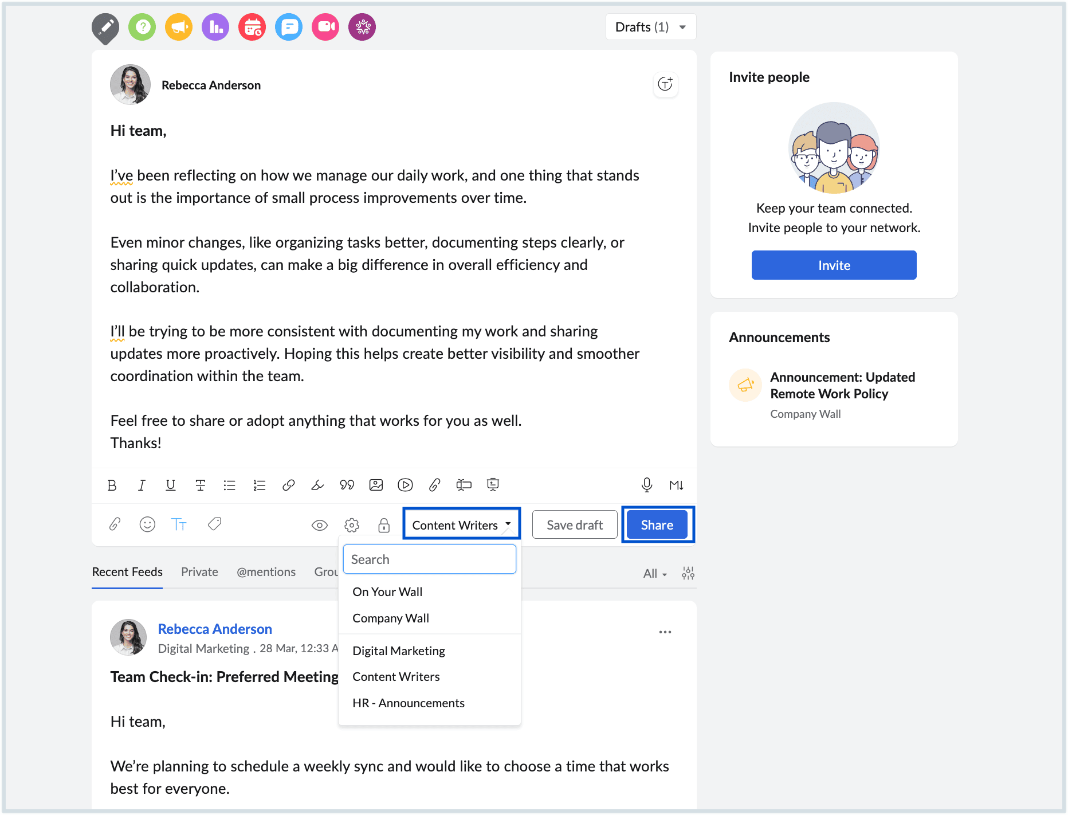Switch to the @mentions tab
The width and height of the screenshot is (1068, 815).
point(266,571)
